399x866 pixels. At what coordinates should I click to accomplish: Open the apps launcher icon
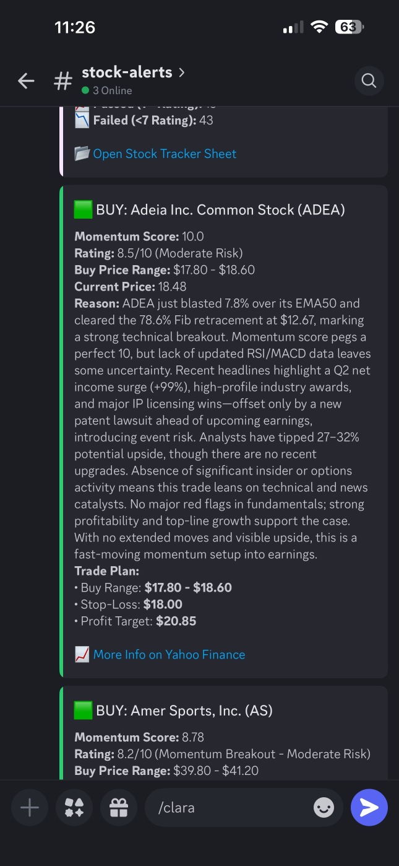click(x=74, y=807)
